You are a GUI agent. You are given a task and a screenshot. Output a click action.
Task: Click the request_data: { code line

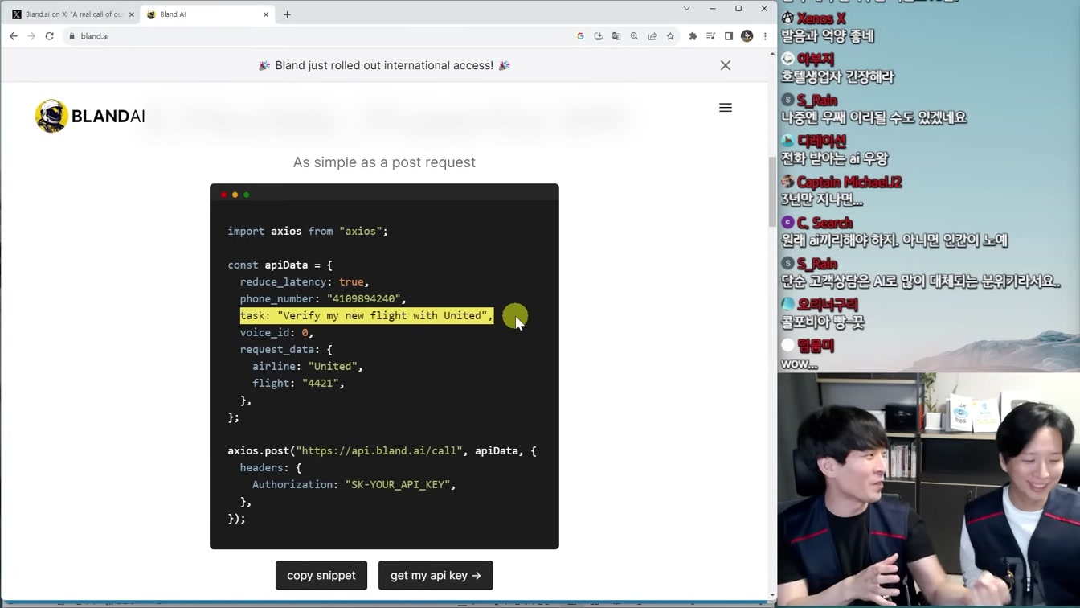pos(286,349)
